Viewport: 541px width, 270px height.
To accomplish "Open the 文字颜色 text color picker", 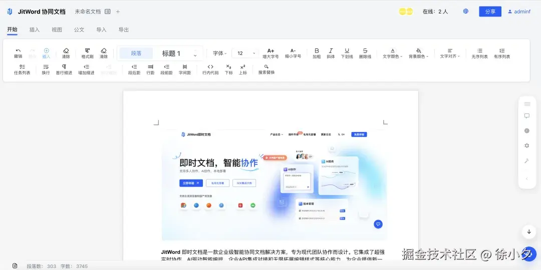I will click(x=393, y=53).
